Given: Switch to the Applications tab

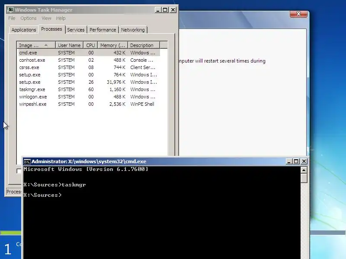Looking at the screenshot, I should point(24,30).
